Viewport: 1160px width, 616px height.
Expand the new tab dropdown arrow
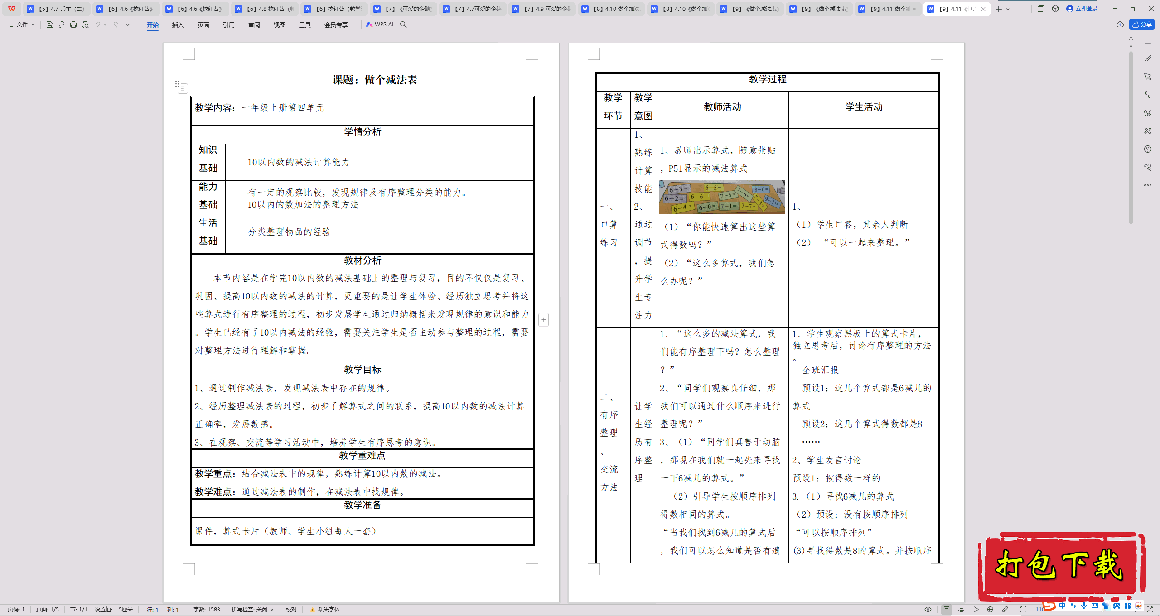point(1008,9)
